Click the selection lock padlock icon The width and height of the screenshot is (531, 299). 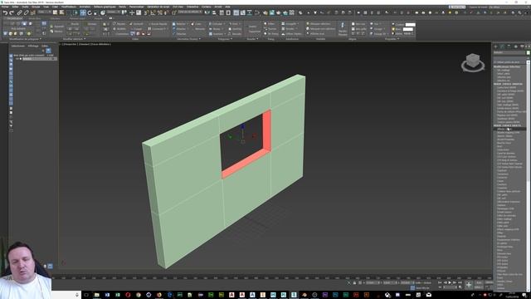point(354,282)
